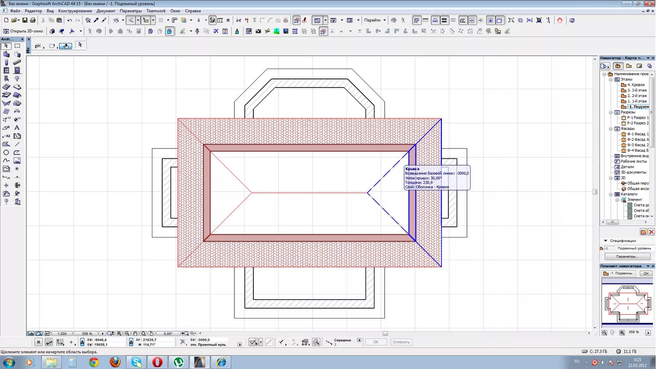Select the Circle drawing tool
657x369 pixels.
point(6,152)
